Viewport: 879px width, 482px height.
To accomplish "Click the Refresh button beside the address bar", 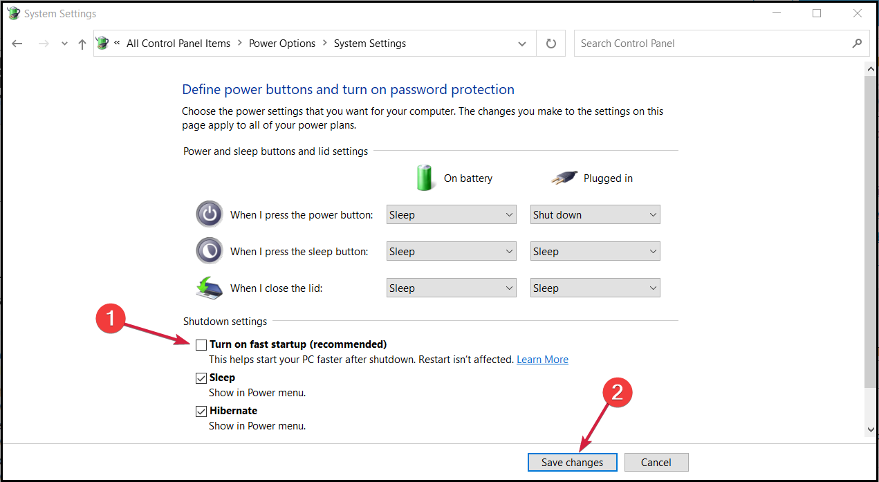I will click(550, 44).
